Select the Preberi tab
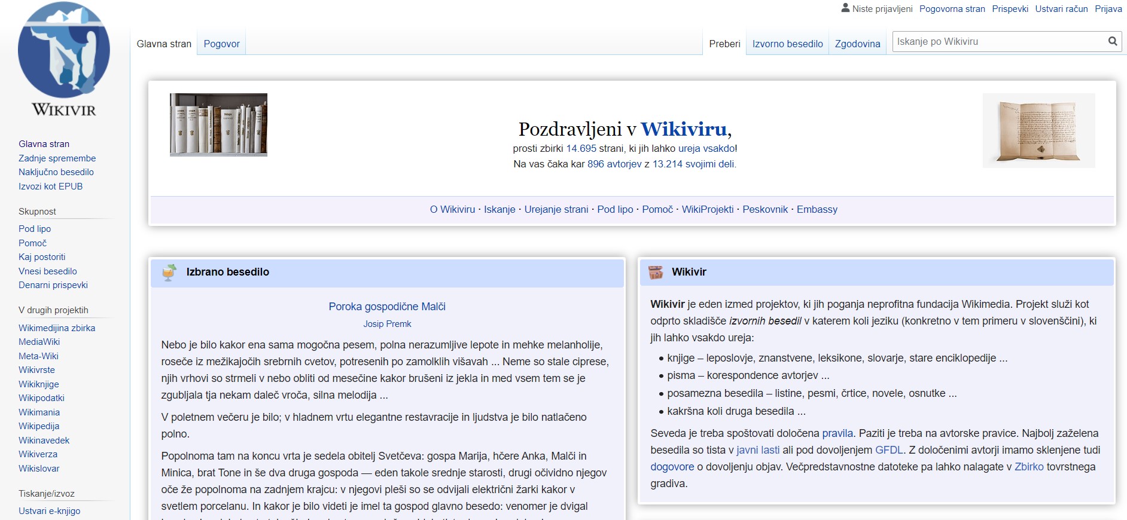The image size is (1127, 520). pos(724,44)
